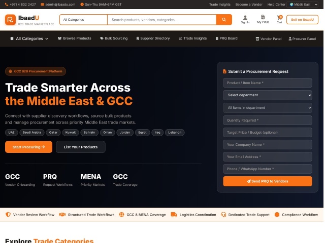Open the All Categories search filter dropdown
The width and height of the screenshot is (325, 243).
[83, 20]
